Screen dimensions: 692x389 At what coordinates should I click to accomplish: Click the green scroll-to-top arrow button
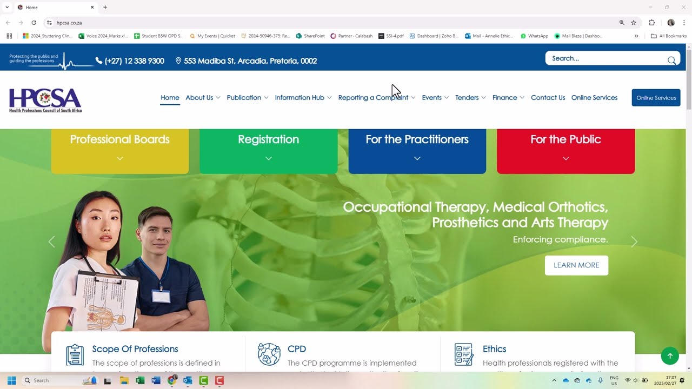click(670, 356)
